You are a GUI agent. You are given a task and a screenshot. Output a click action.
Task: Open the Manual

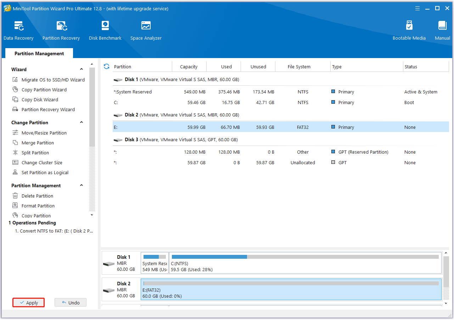pyautogui.click(x=442, y=30)
